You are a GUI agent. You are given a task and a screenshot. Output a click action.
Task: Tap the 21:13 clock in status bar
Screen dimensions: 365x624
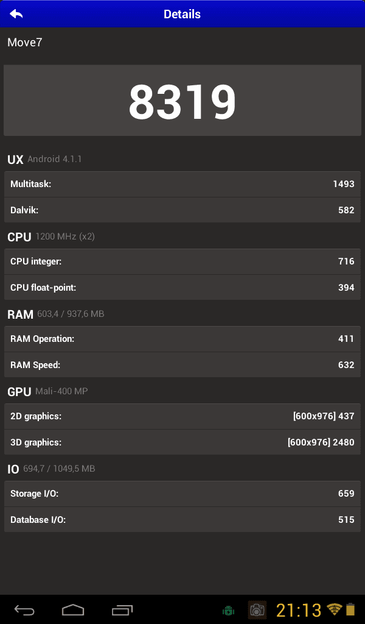[299, 610]
